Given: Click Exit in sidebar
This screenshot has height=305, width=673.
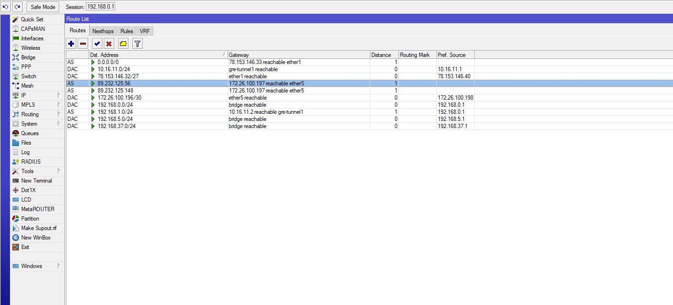Looking at the screenshot, I should [25, 247].
